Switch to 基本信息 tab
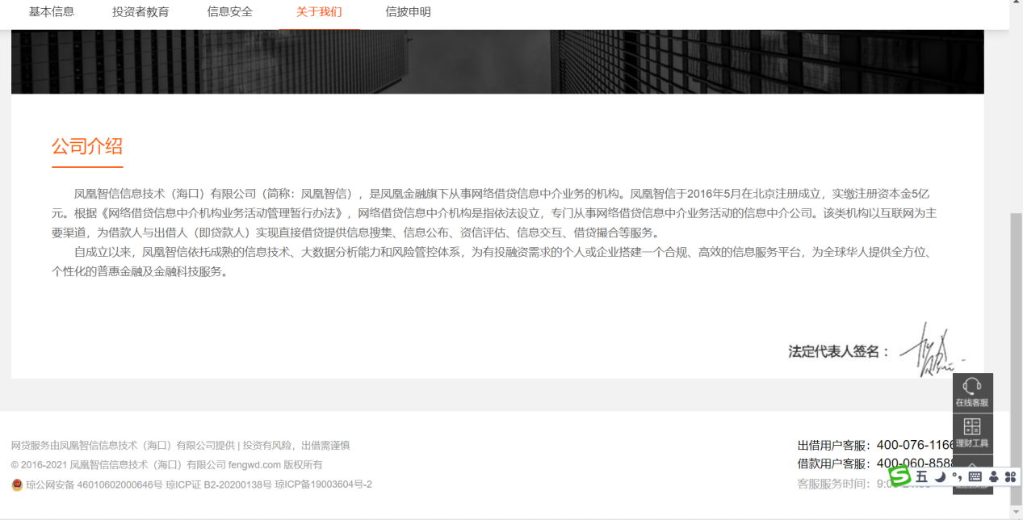The height and width of the screenshot is (520, 1023). click(x=52, y=12)
